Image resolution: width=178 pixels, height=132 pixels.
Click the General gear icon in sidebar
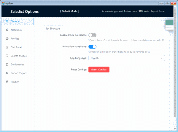coord(7,21)
